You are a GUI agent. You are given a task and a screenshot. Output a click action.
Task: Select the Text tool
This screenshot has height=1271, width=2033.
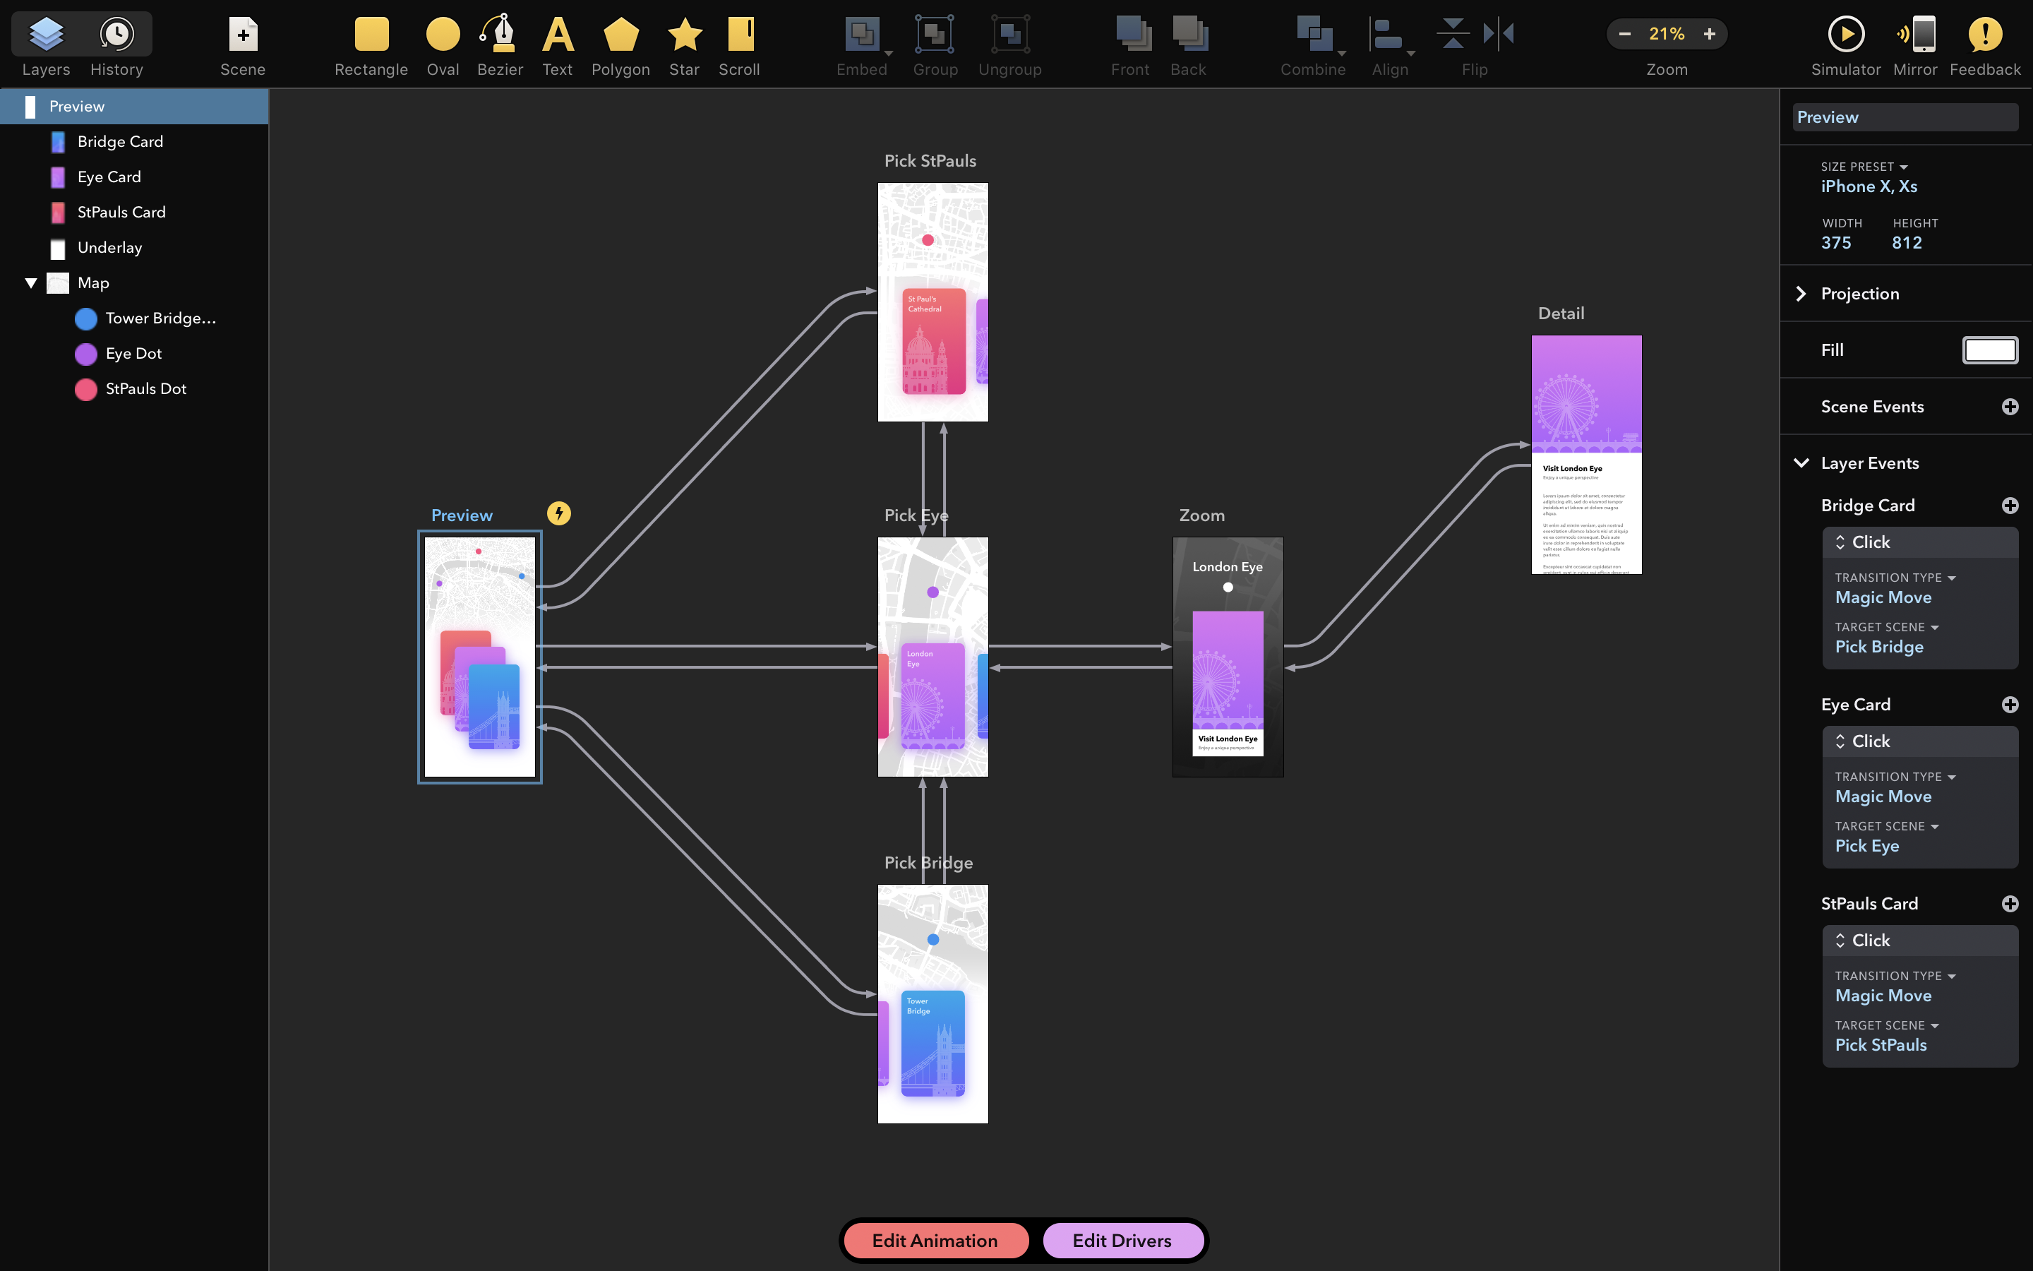pos(553,44)
